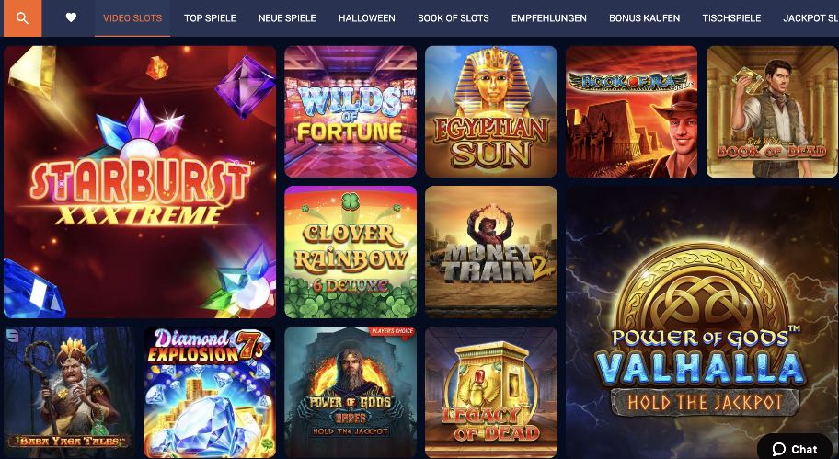Screen dimensions: 839x459
Task: Click the orange search magnifier icon
Action: (x=22, y=18)
